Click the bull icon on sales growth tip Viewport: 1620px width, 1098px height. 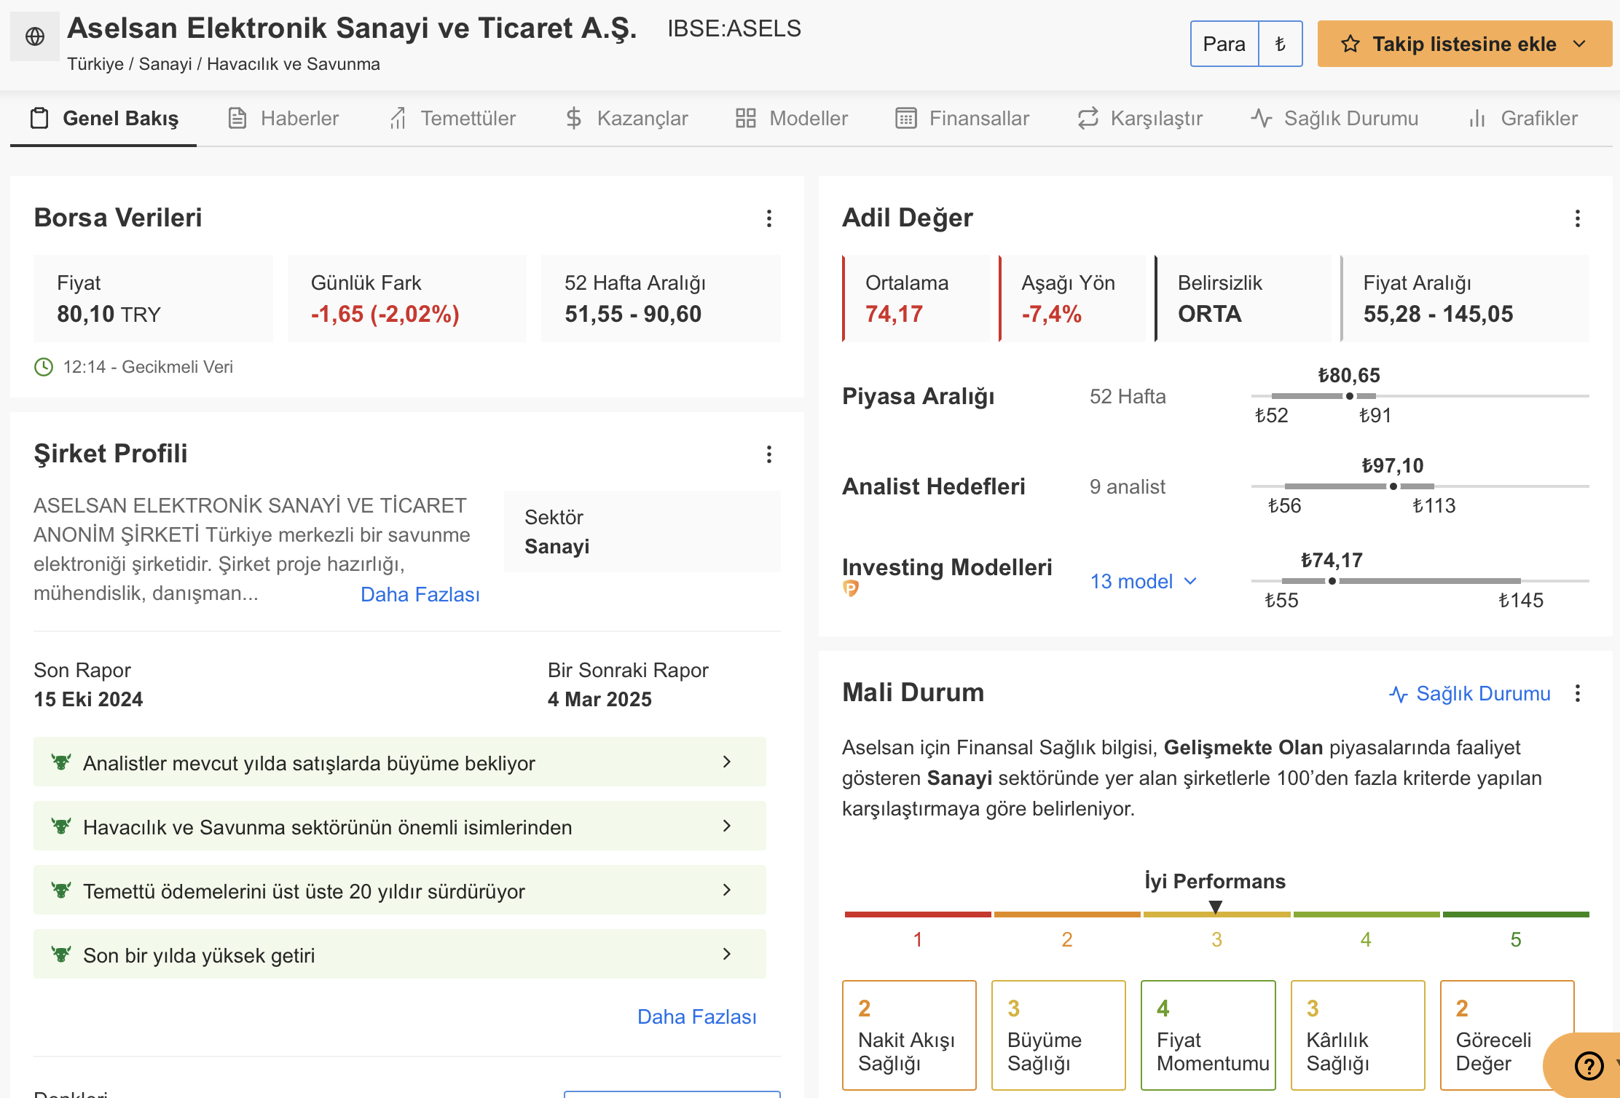[61, 762]
